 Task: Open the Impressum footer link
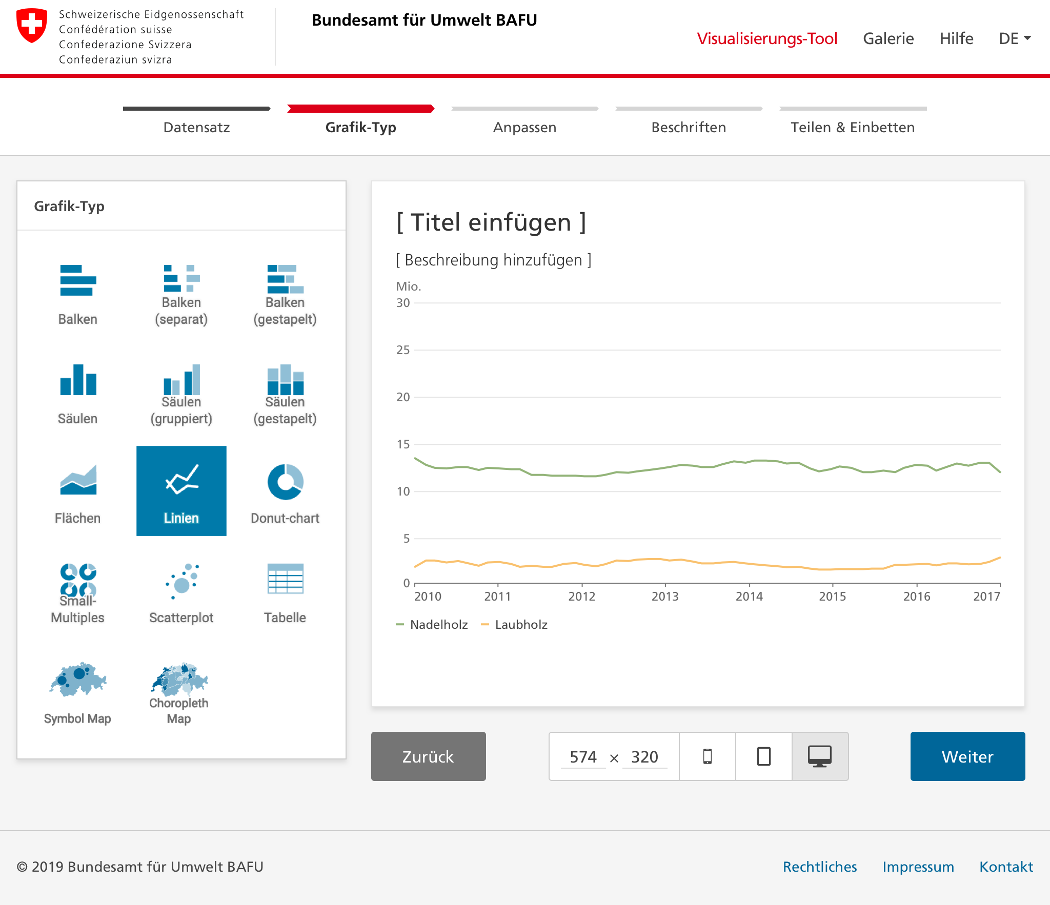pyautogui.click(x=918, y=867)
